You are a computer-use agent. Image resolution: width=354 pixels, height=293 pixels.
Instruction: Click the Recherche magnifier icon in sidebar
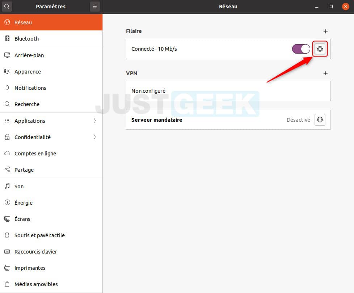pos(7,104)
